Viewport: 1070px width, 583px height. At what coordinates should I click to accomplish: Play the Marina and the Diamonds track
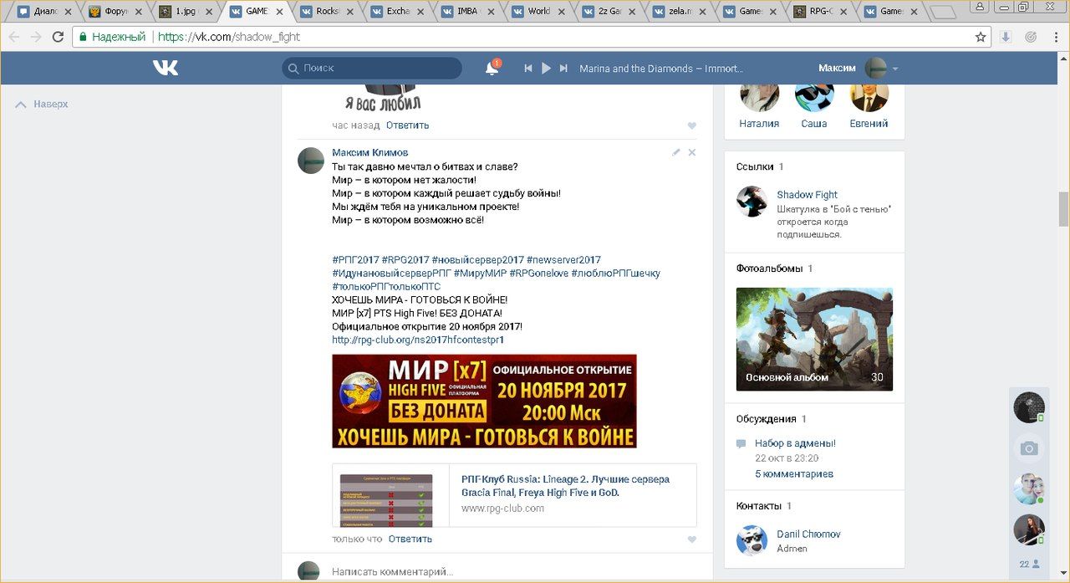(546, 69)
